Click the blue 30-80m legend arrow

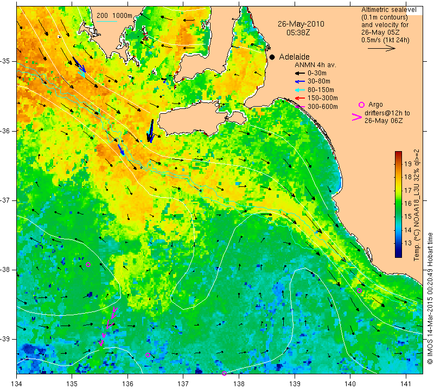click(299, 82)
